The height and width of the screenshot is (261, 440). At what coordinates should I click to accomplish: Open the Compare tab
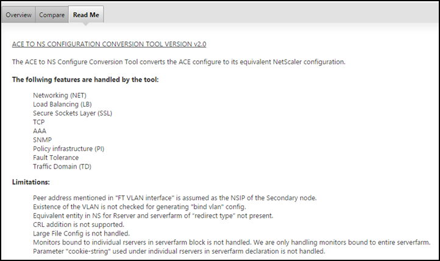pos(52,15)
